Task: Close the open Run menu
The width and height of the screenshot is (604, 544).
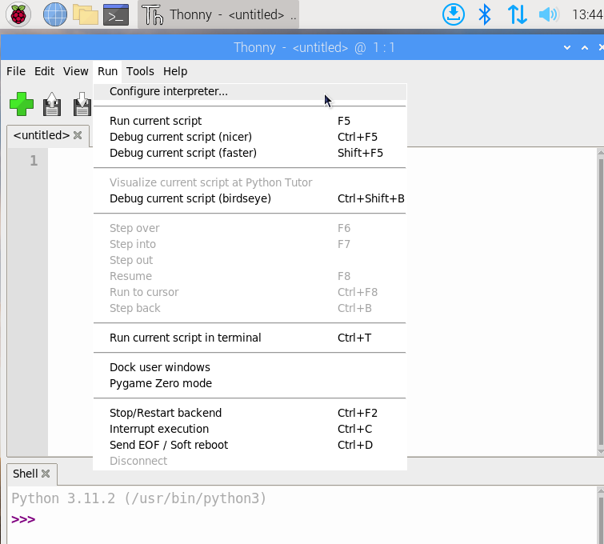Action: tap(107, 71)
